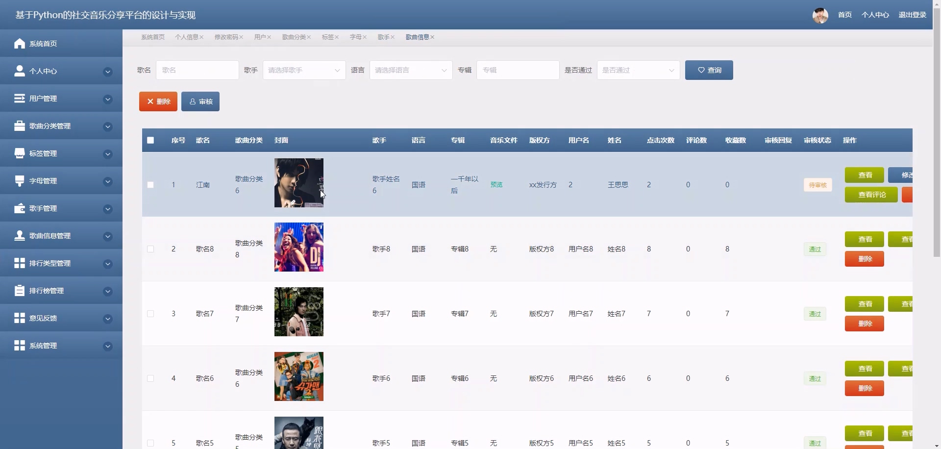
Task: Click the 专辑 search input field
Action: [518, 70]
